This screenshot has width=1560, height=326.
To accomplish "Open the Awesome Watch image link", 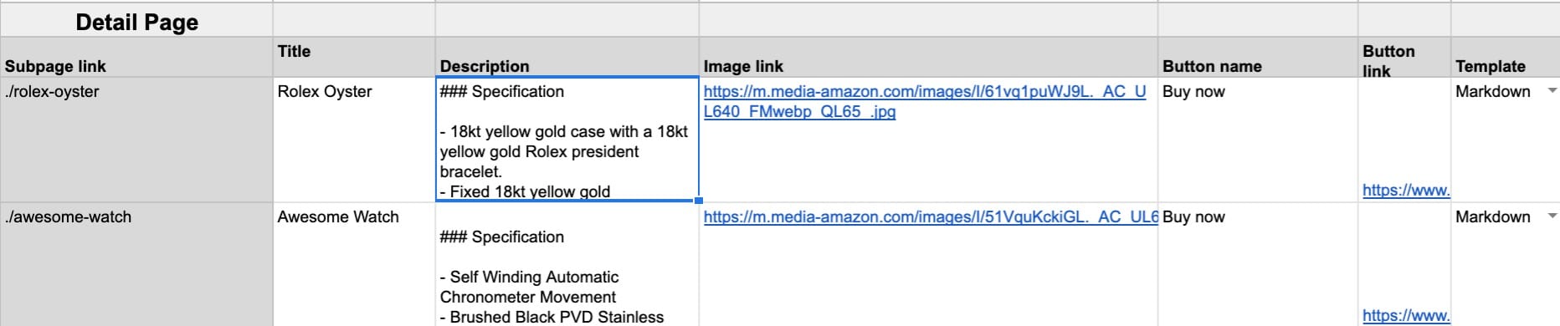I will [x=931, y=216].
